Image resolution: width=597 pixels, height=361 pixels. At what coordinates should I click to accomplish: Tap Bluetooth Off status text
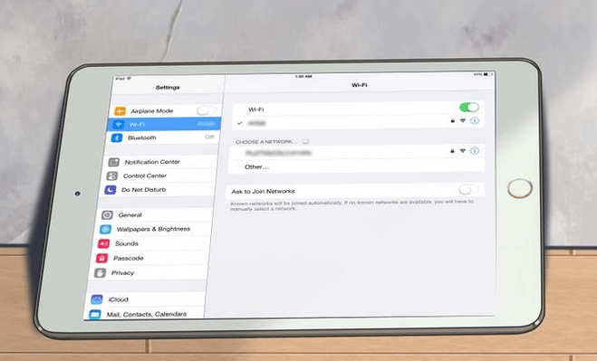click(x=209, y=137)
